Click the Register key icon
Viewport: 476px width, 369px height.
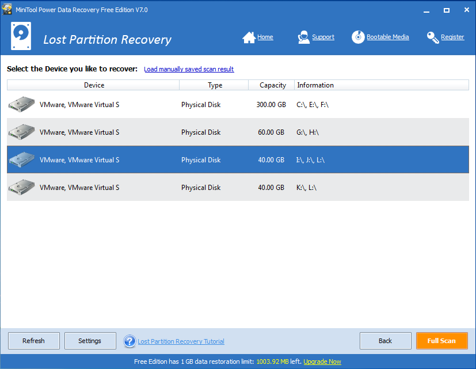click(433, 37)
